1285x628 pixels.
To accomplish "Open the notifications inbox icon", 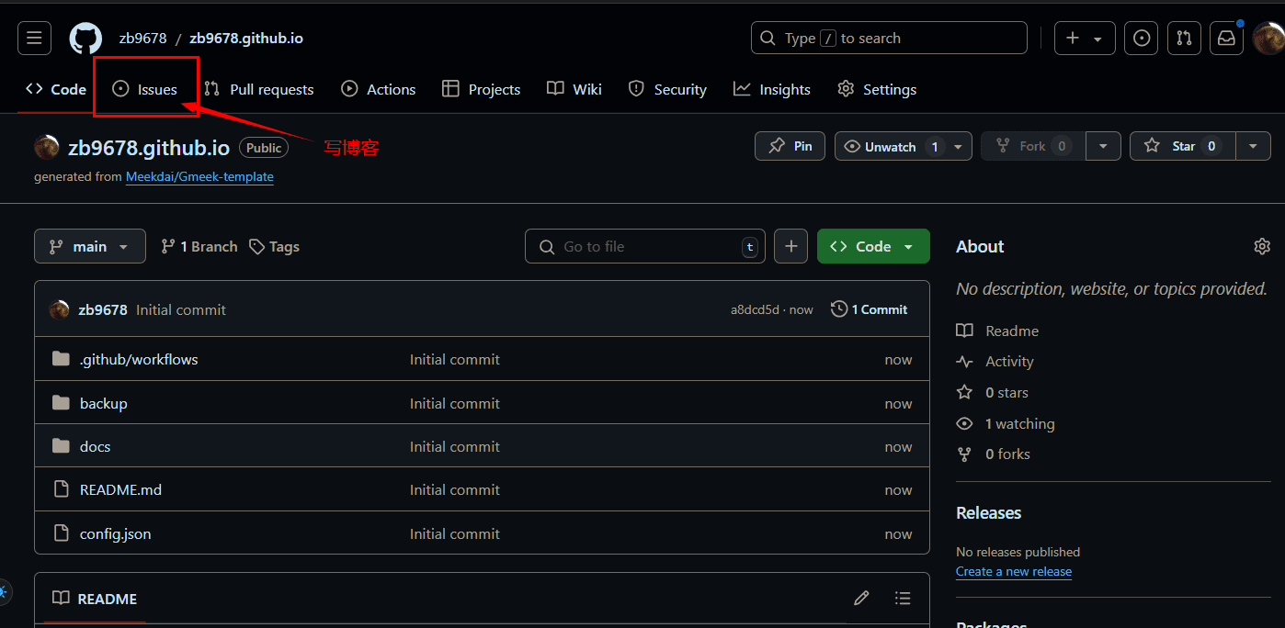I will click(x=1226, y=39).
